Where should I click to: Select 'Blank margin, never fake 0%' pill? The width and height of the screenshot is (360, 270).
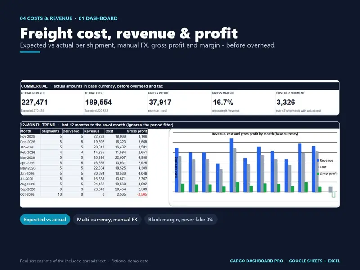click(x=181, y=220)
